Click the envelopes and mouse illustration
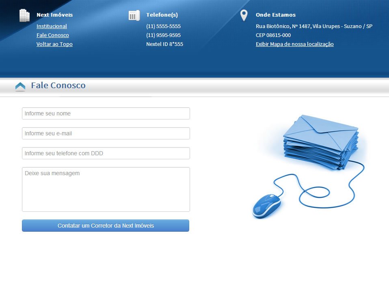Image resolution: width=389 pixels, height=304 pixels. (309, 166)
